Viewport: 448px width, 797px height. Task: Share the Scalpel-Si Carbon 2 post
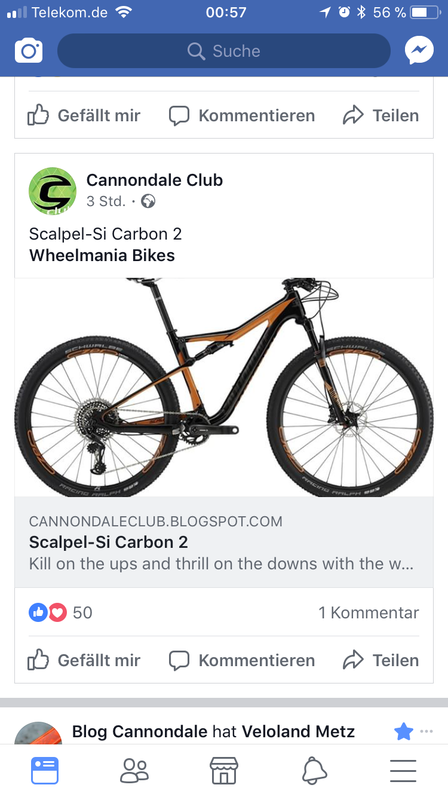pos(381,660)
